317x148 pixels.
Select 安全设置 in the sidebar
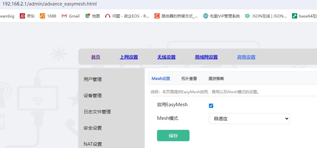click(92, 128)
